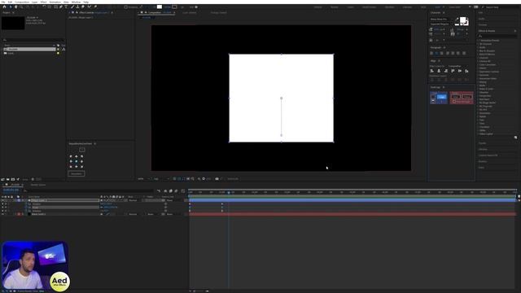This screenshot has width=521, height=293.
Task: Open the collapsed Paint panel
Action: coord(481,168)
